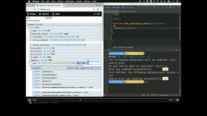Expand the 'title_attributes' row

(30, 40)
